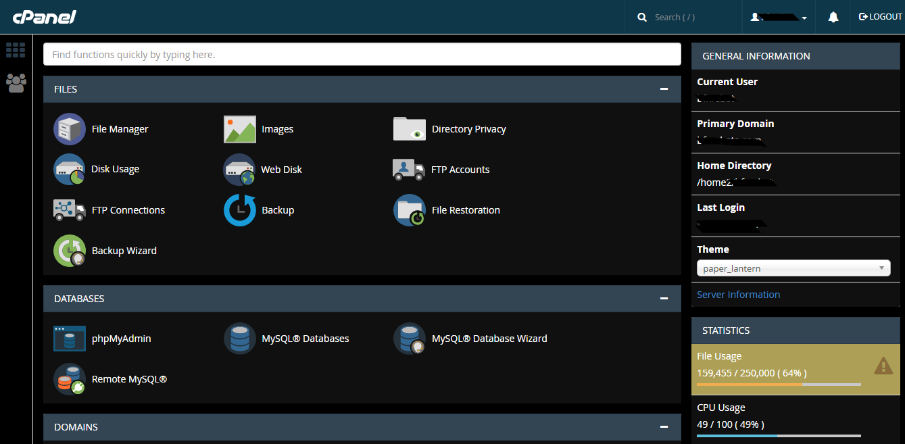The image size is (905, 444).
Task: Click the Find functions quickly search box
Action: point(362,54)
